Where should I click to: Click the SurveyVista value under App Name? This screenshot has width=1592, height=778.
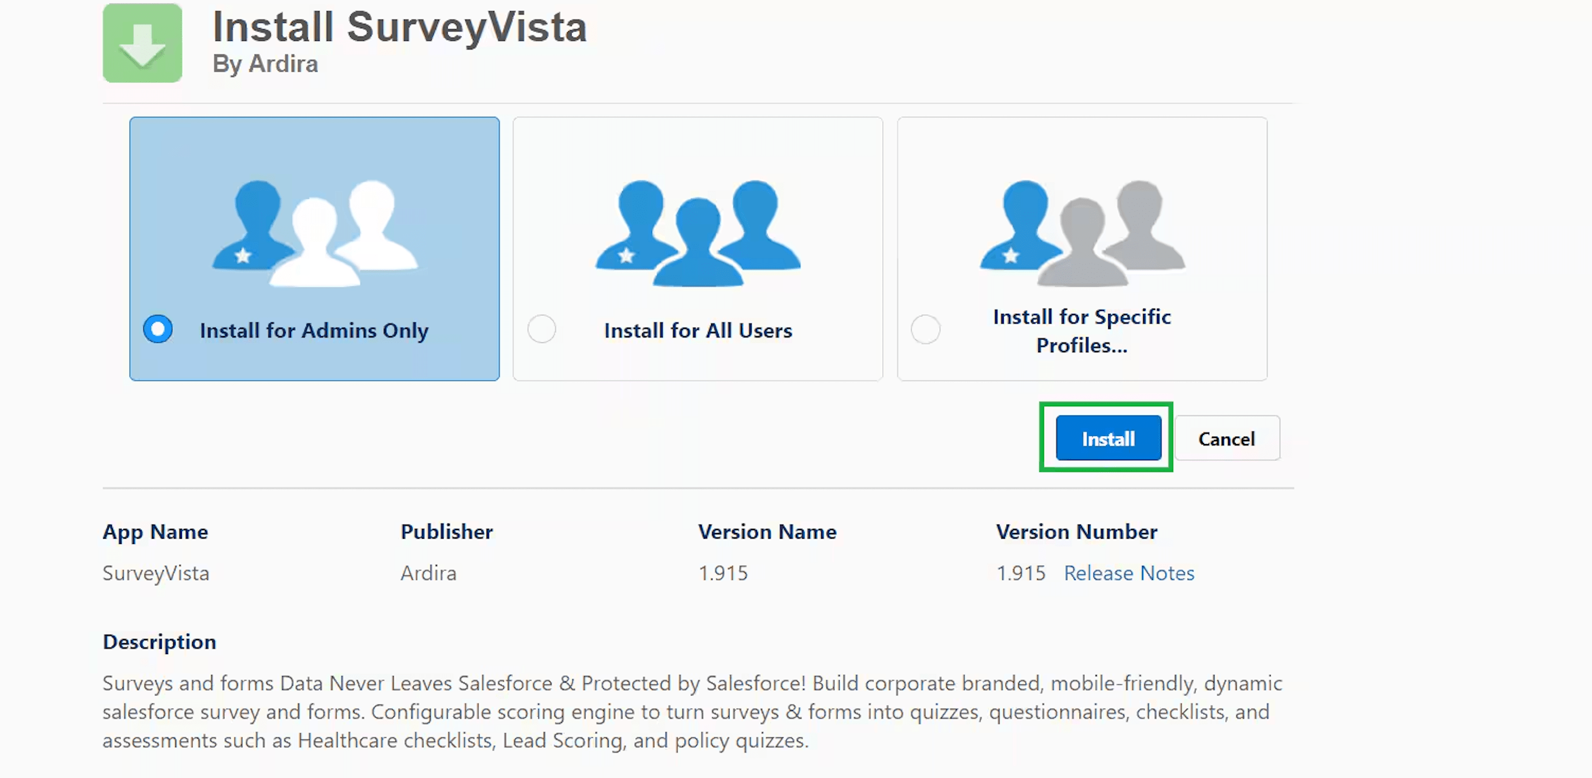point(156,573)
